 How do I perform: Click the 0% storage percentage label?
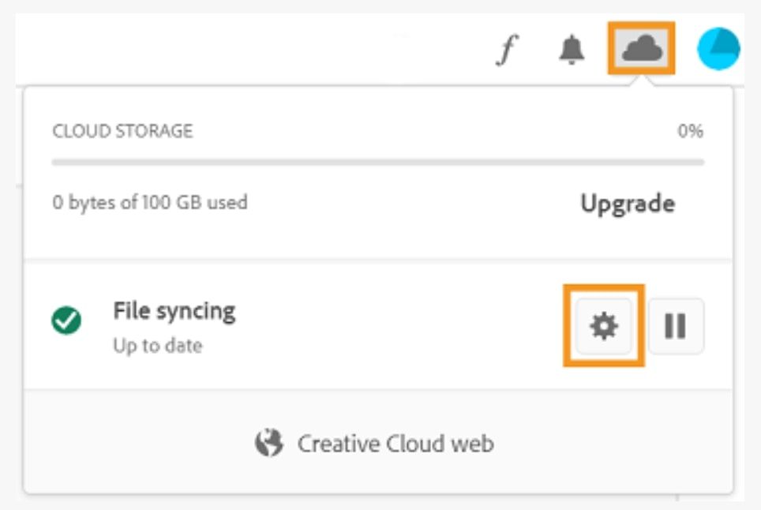click(x=690, y=131)
